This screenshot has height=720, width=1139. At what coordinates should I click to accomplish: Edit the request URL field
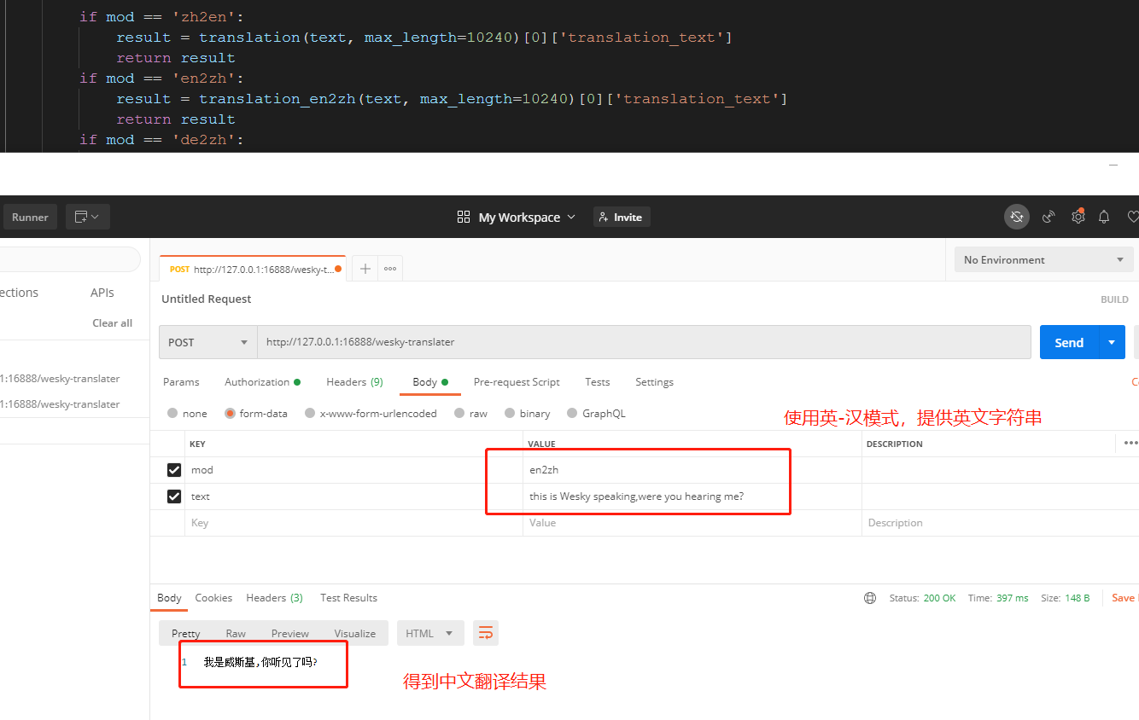point(644,342)
